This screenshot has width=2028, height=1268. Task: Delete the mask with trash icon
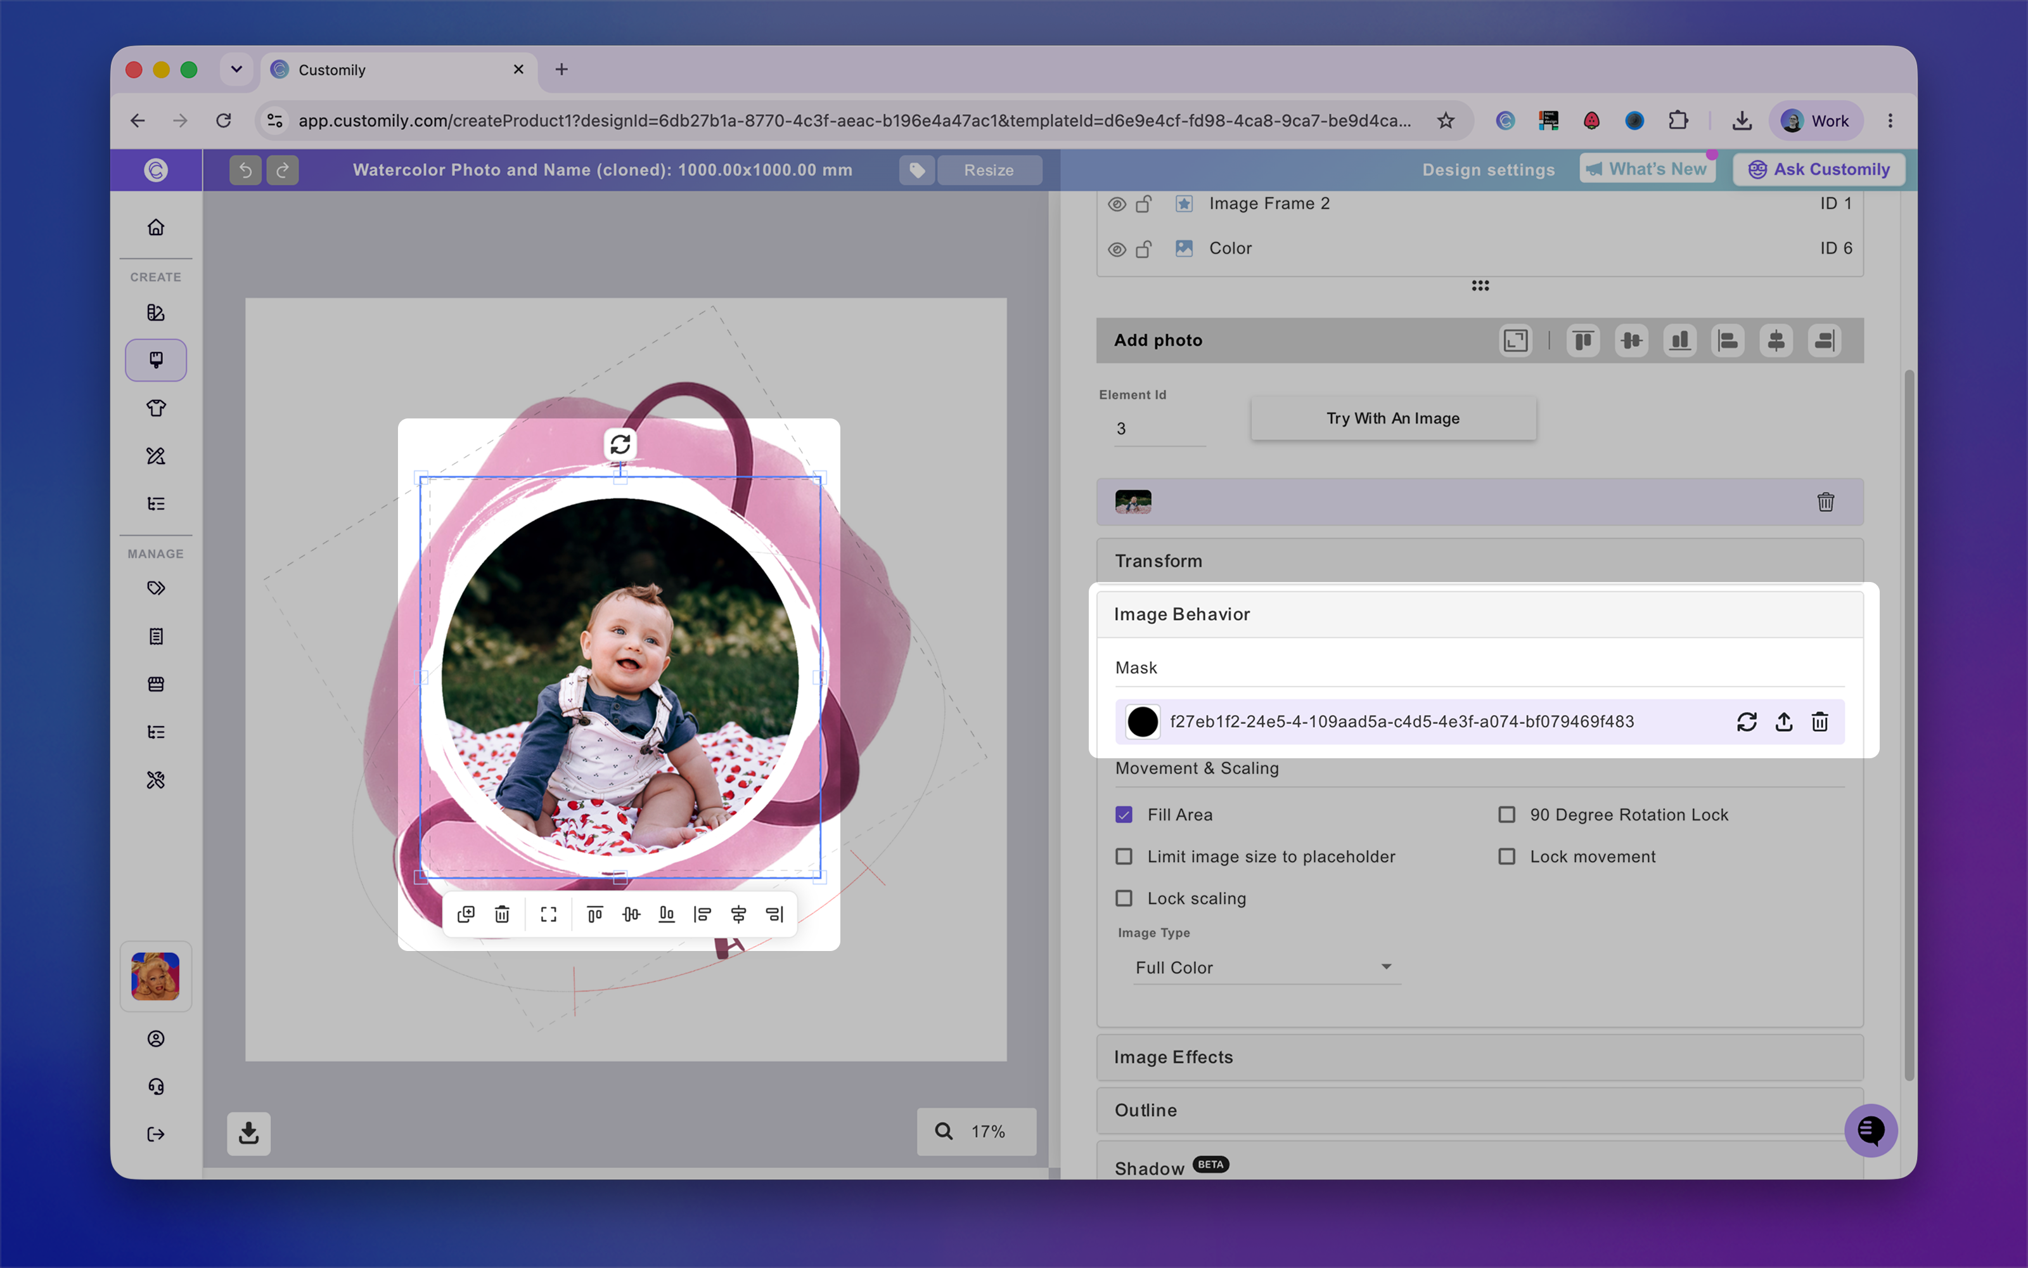click(1820, 721)
